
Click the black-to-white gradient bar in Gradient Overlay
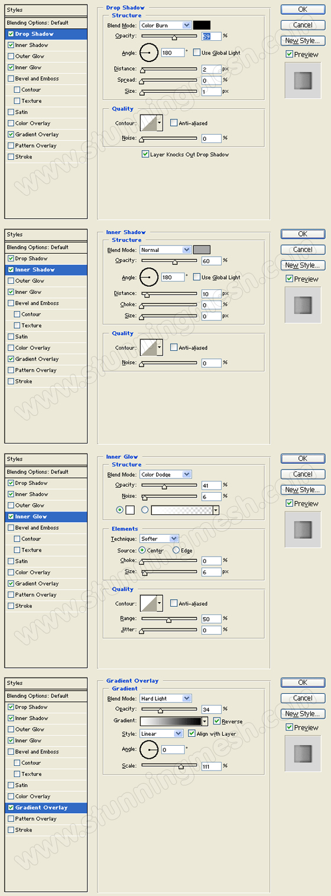[171, 722]
